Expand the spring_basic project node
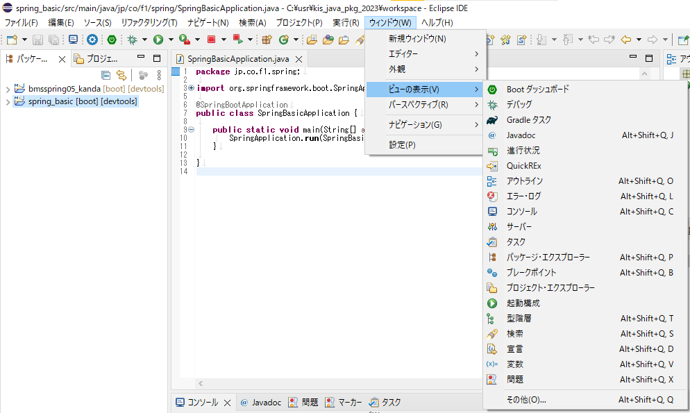The image size is (690, 413). [x=8, y=102]
